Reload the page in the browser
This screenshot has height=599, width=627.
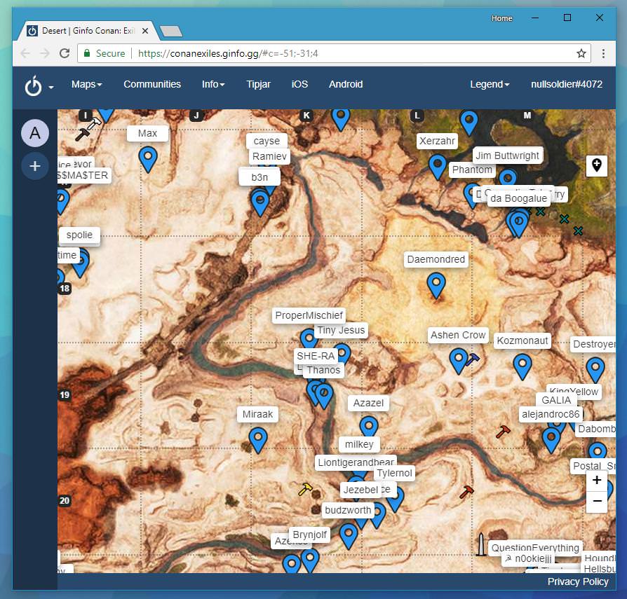tap(65, 53)
